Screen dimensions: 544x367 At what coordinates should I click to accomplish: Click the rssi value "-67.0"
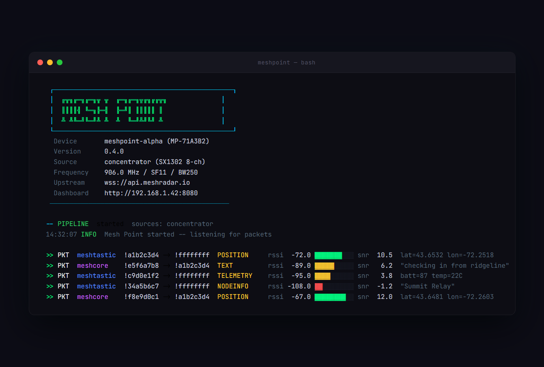(301, 297)
